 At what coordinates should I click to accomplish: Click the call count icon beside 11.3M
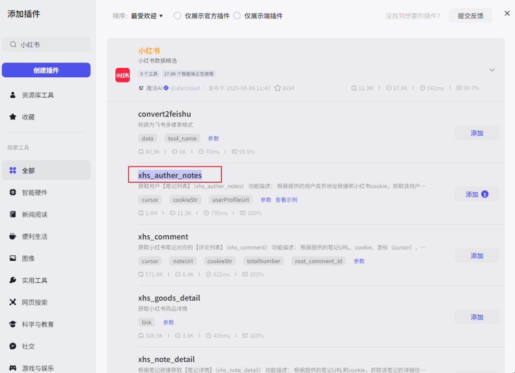click(354, 88)
